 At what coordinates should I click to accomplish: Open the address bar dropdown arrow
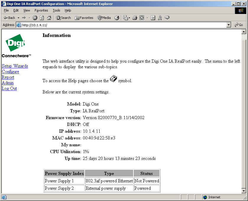pyautogui.click(x=229, y=25)
